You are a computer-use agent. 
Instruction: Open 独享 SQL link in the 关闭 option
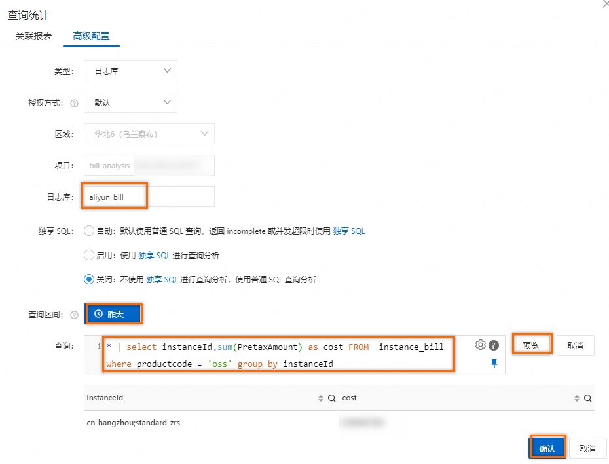(x=162, y=280)
